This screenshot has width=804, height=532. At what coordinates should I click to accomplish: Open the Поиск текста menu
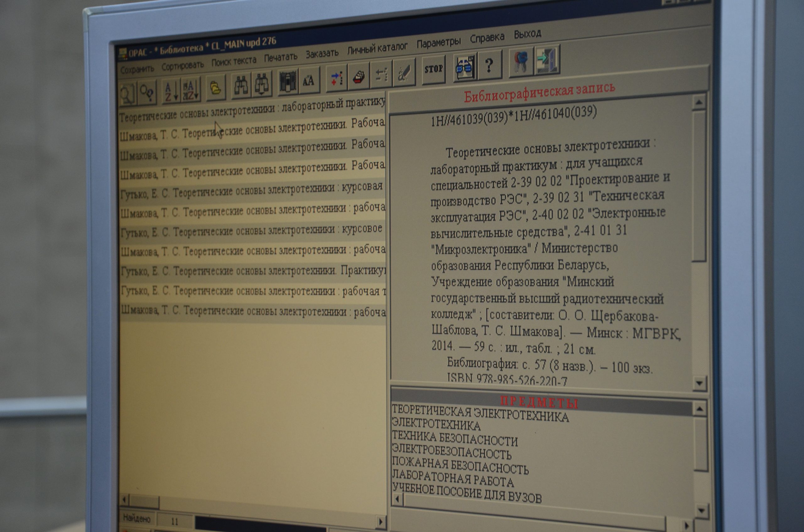tap(234, 61)
